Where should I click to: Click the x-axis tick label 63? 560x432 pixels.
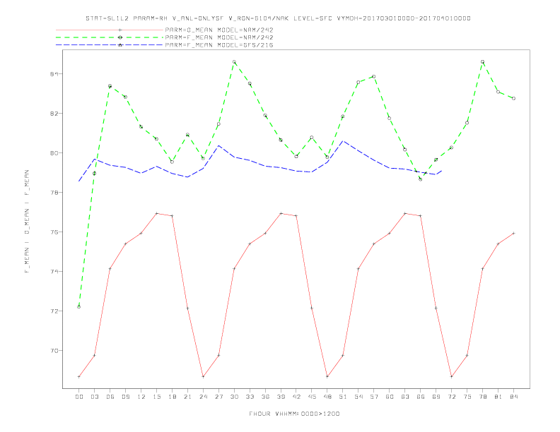point(405,397)
